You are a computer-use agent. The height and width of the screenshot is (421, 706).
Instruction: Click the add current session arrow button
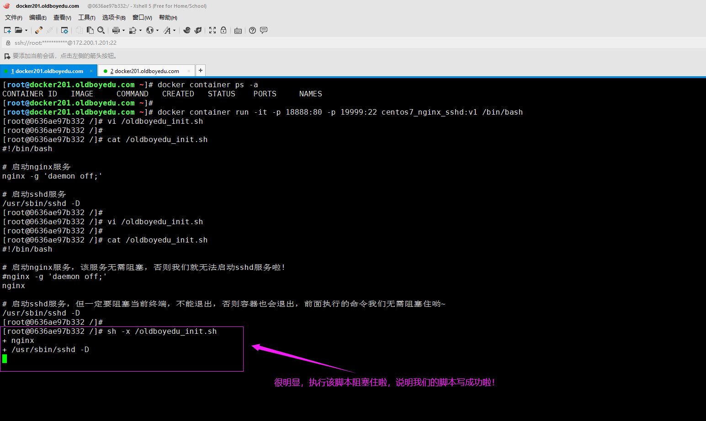tap(7, 56)
